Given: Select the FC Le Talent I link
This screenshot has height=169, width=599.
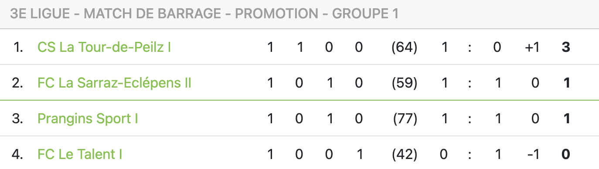Looking at the screenshot, I should [x=80, y=154].
